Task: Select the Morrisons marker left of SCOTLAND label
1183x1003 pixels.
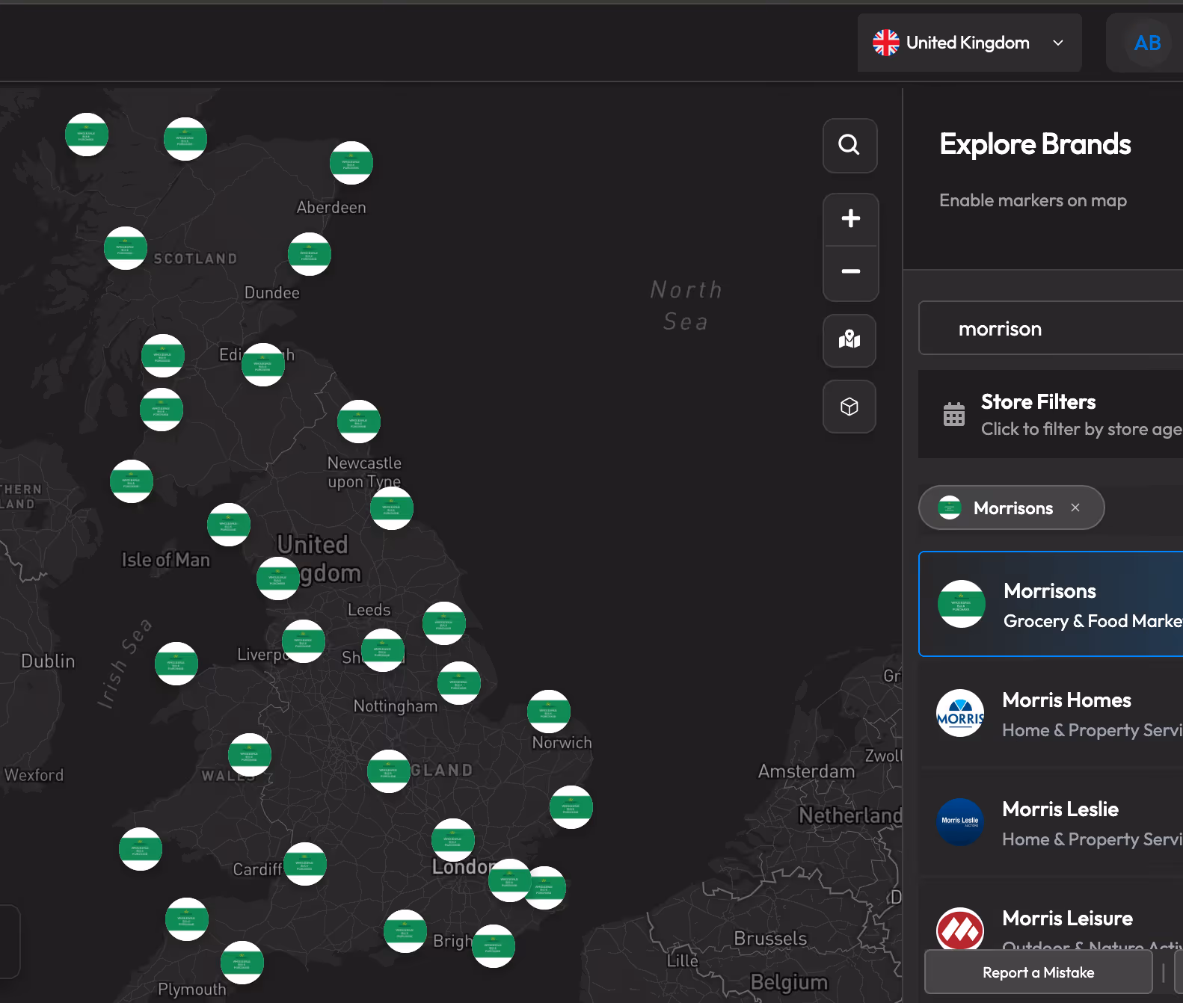Action: tap(126, 248)
